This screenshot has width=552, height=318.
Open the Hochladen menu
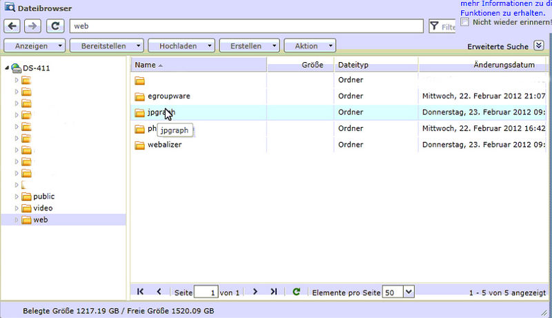click(x=182, y=46)
